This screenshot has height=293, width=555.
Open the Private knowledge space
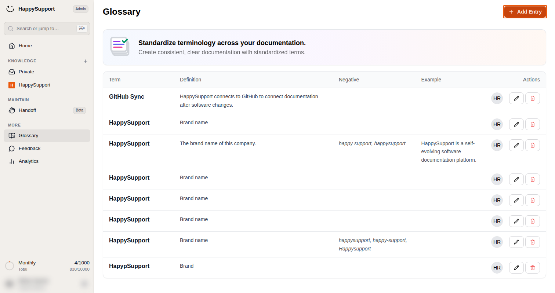pyautogui.click(x=47, y=72)
